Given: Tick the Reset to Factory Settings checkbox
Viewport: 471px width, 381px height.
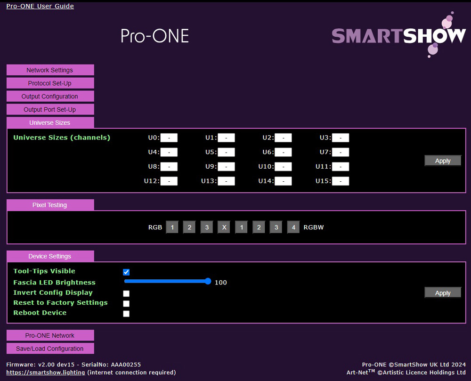Looking at the screenshot, I should click(x=126, y=304).
